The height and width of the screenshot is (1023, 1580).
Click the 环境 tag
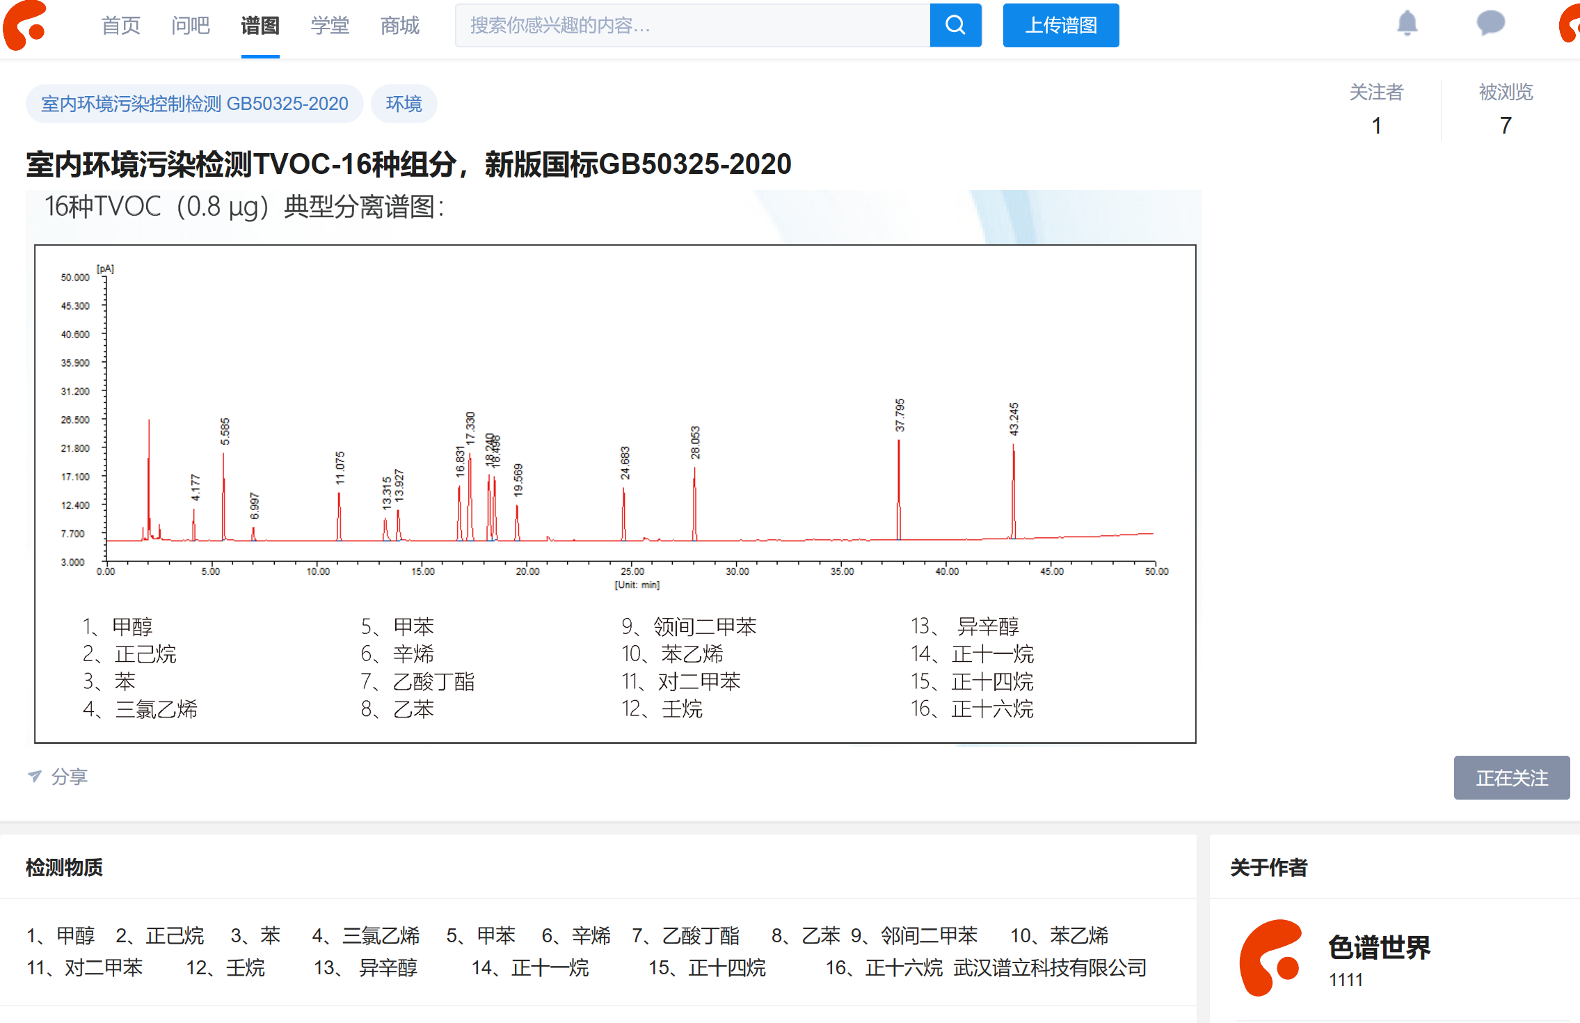pos(404,104)
